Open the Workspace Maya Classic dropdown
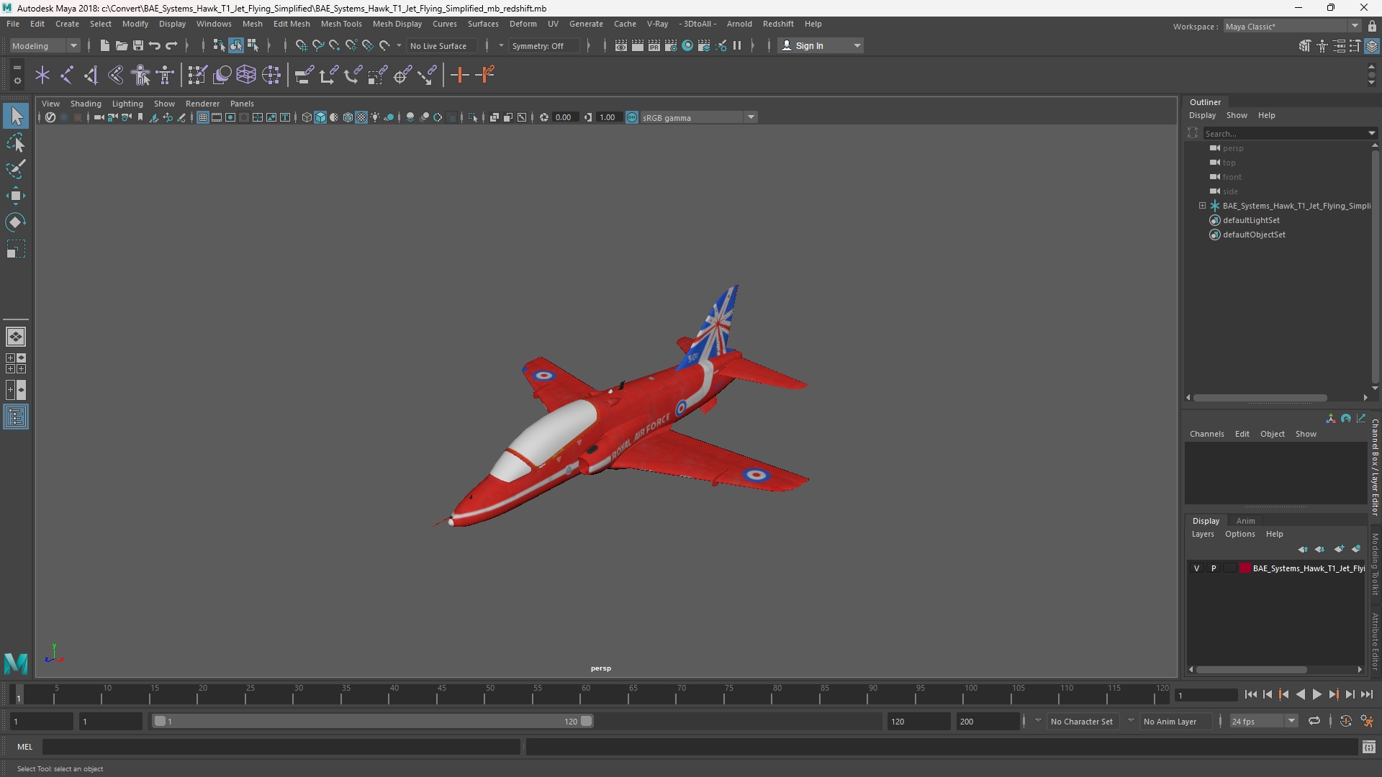The width and height of the screenshot is (1382, 777). click(x=1292, y=26)
